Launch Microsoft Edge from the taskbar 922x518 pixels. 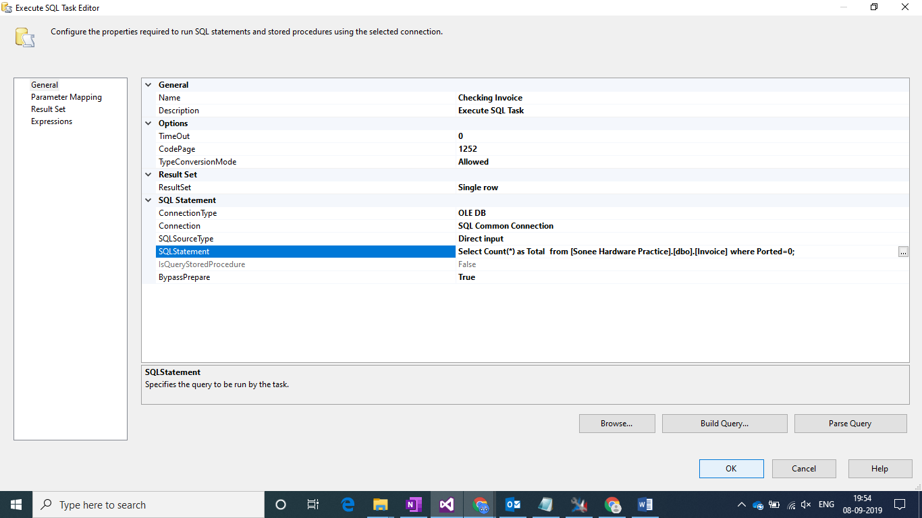pos(348,505)
